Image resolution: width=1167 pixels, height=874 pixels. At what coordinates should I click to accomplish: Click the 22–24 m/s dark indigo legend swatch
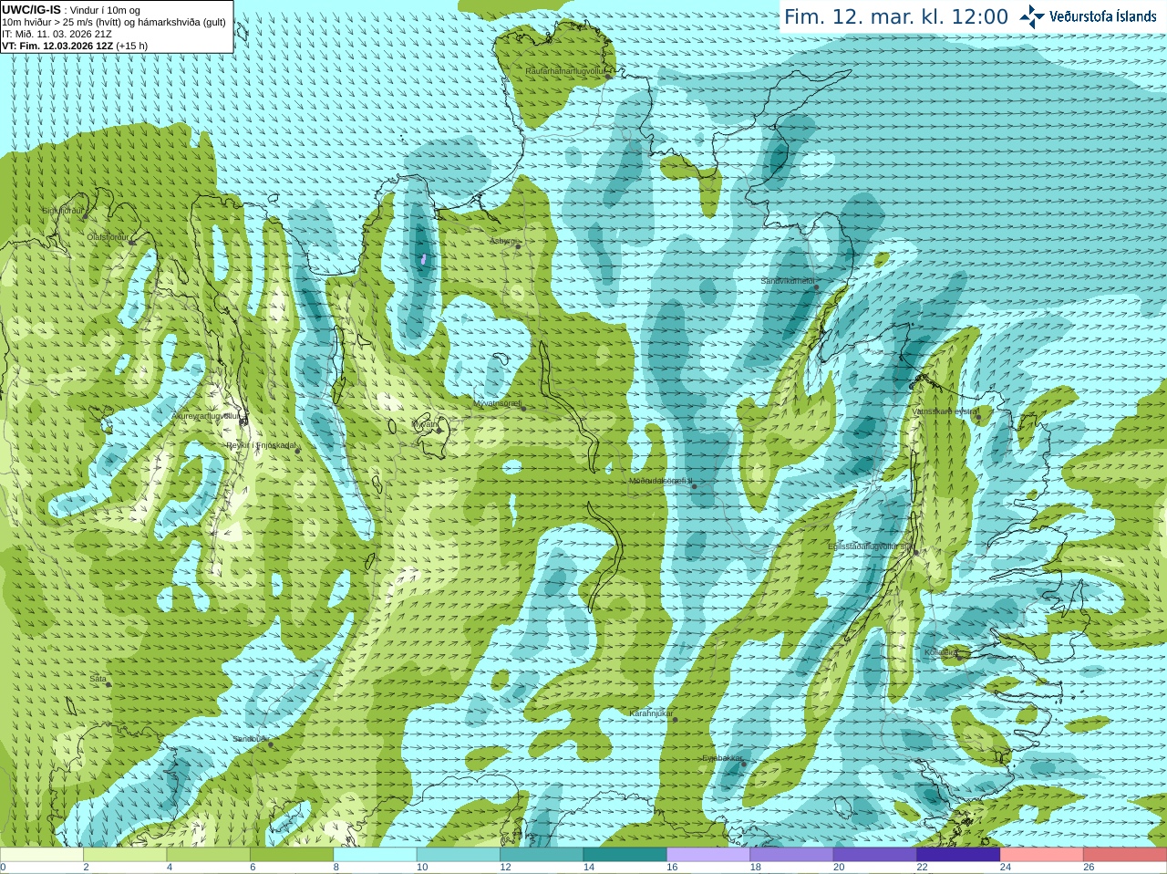958,854
